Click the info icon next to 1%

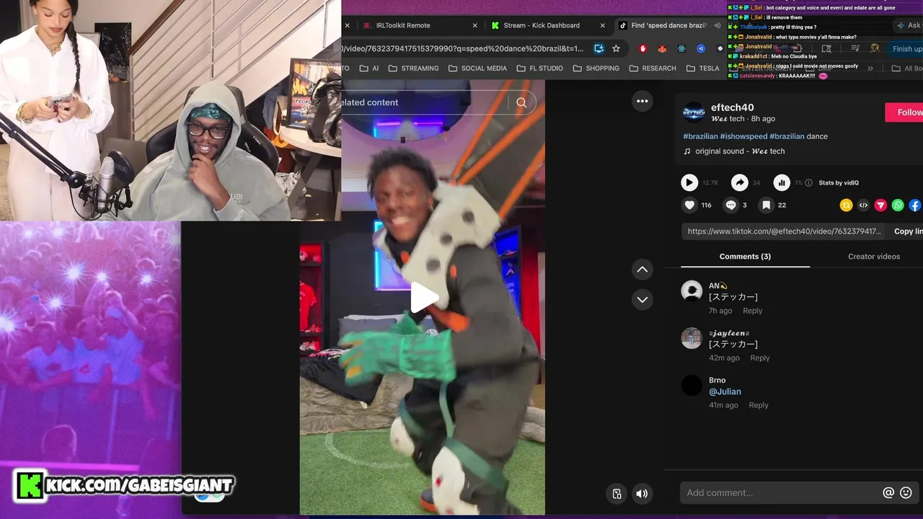(808, 183)
